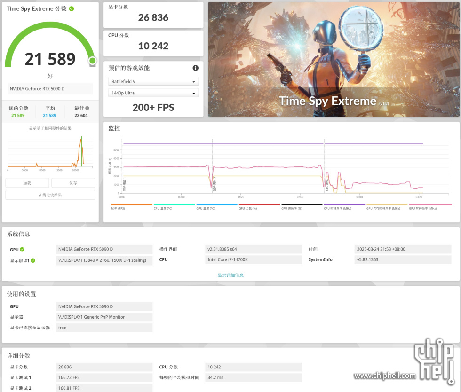Click the 时间 value 2025-03-24 21:53 +08:00
The height and width of the screenshot is (392, 461).
[x=403, y=249]
